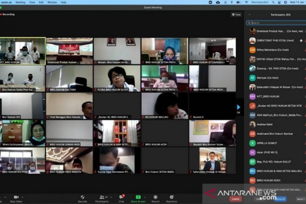
Task: Open the participants panel collapse chevron
Action: 249,15
